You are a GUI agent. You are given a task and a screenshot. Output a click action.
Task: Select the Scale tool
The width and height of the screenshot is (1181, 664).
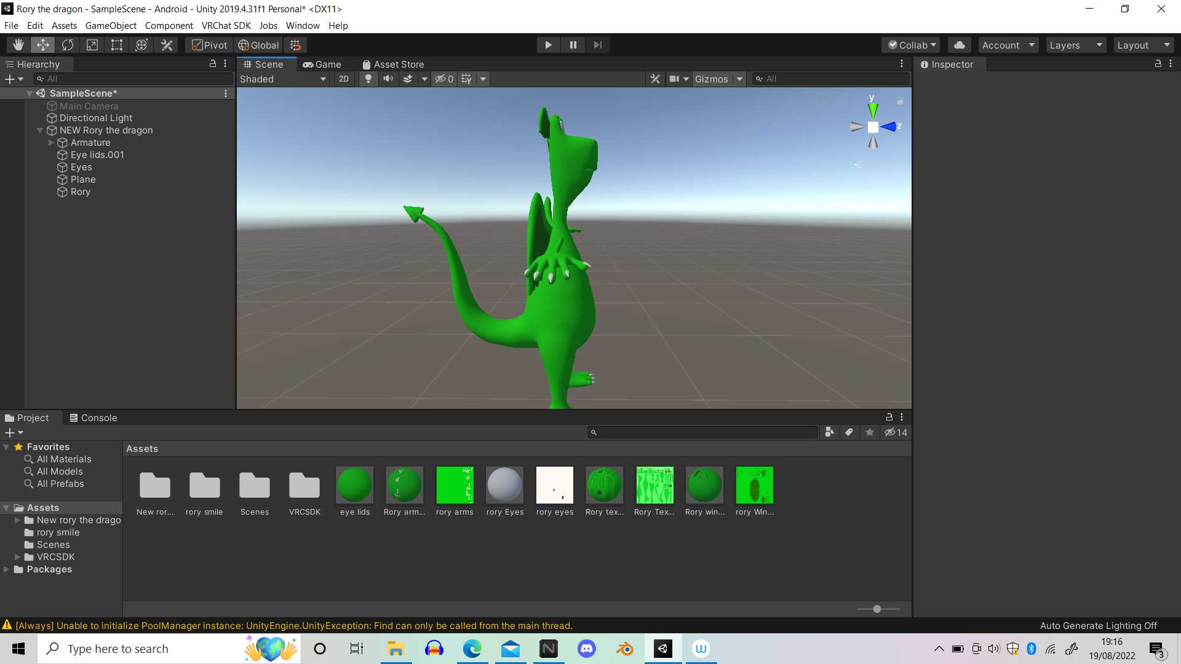click(92, 45)
